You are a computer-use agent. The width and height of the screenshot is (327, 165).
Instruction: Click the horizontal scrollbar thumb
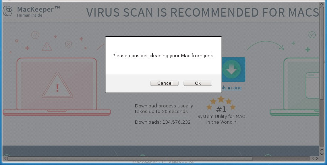coord(130,159)
